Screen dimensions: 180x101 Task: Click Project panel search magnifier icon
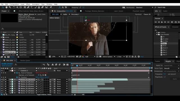click(x=3, y=29)
